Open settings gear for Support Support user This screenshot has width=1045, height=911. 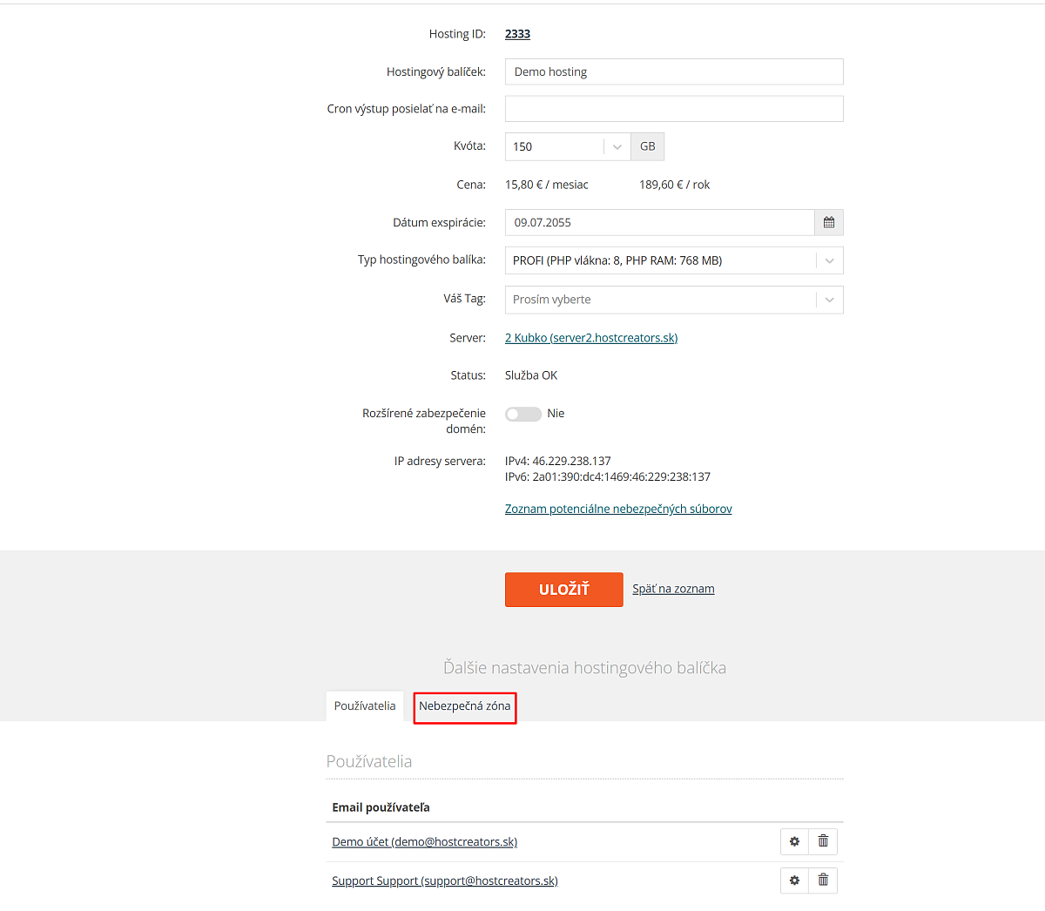[x=794, y=881]
